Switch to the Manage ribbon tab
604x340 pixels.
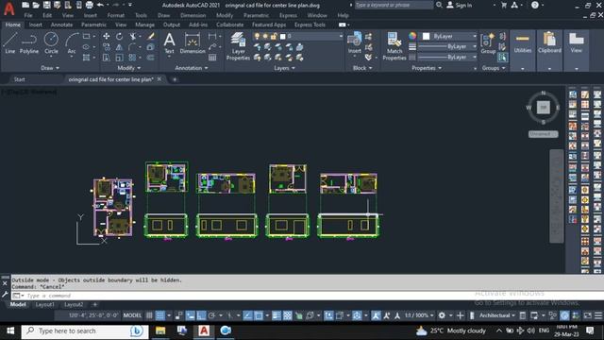coord(144,25)
